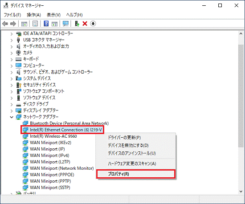Image resolution: width=245 pixels, height=204 pixels.
Task: Expand the カメラ category chevron
Action: pos(12,53)
